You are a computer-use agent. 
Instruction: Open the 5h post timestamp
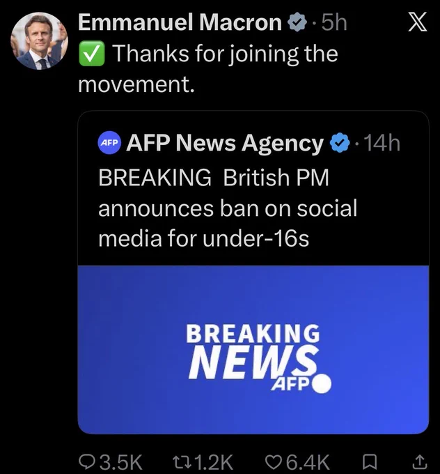click(334, 23)
